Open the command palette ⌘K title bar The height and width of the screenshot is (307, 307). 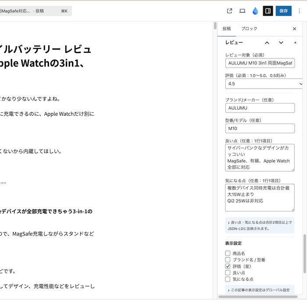(x=35, y=11)
